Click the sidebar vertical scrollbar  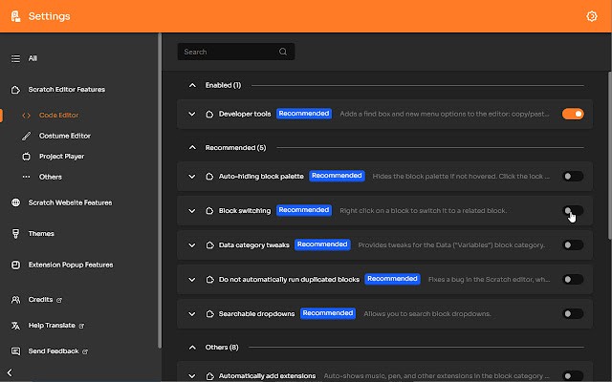(x=160, y=191)
